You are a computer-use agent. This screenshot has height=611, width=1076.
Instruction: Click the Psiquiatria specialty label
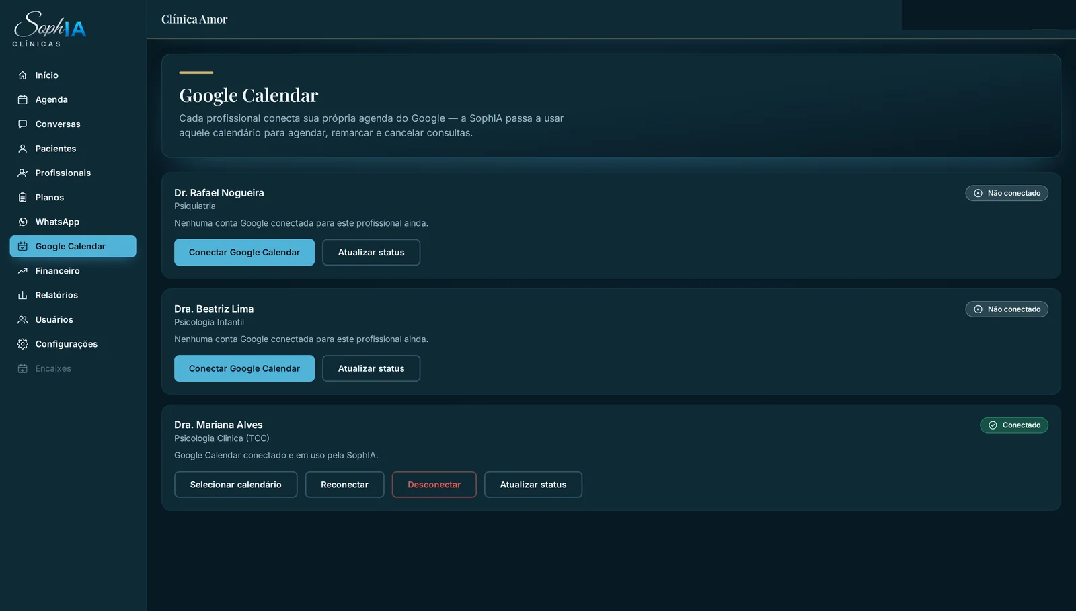coord(195,206)
